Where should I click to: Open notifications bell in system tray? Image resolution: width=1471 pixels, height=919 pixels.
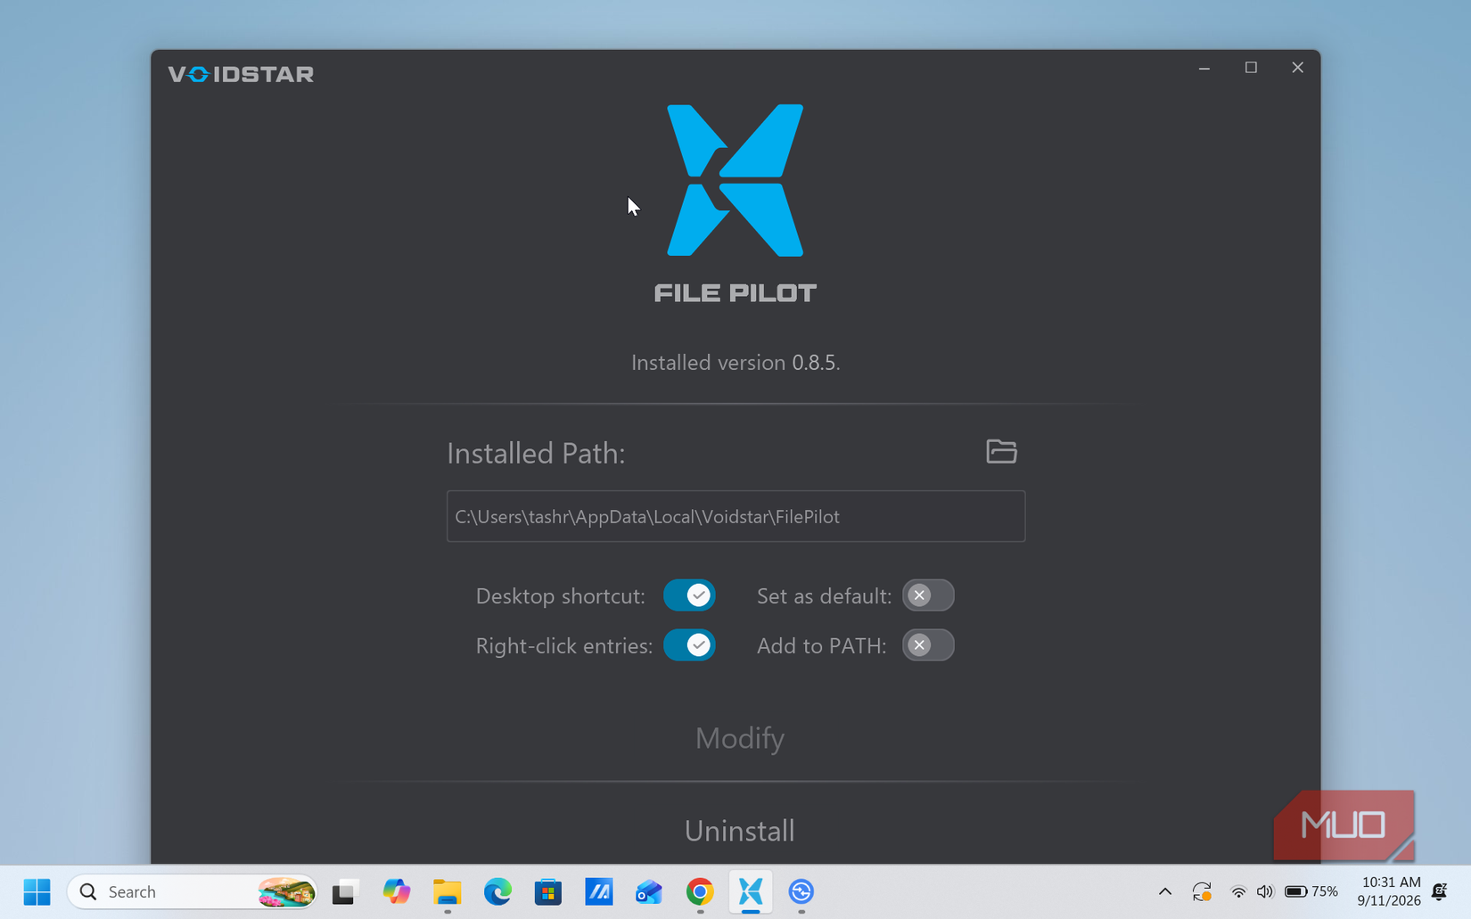1440,891
